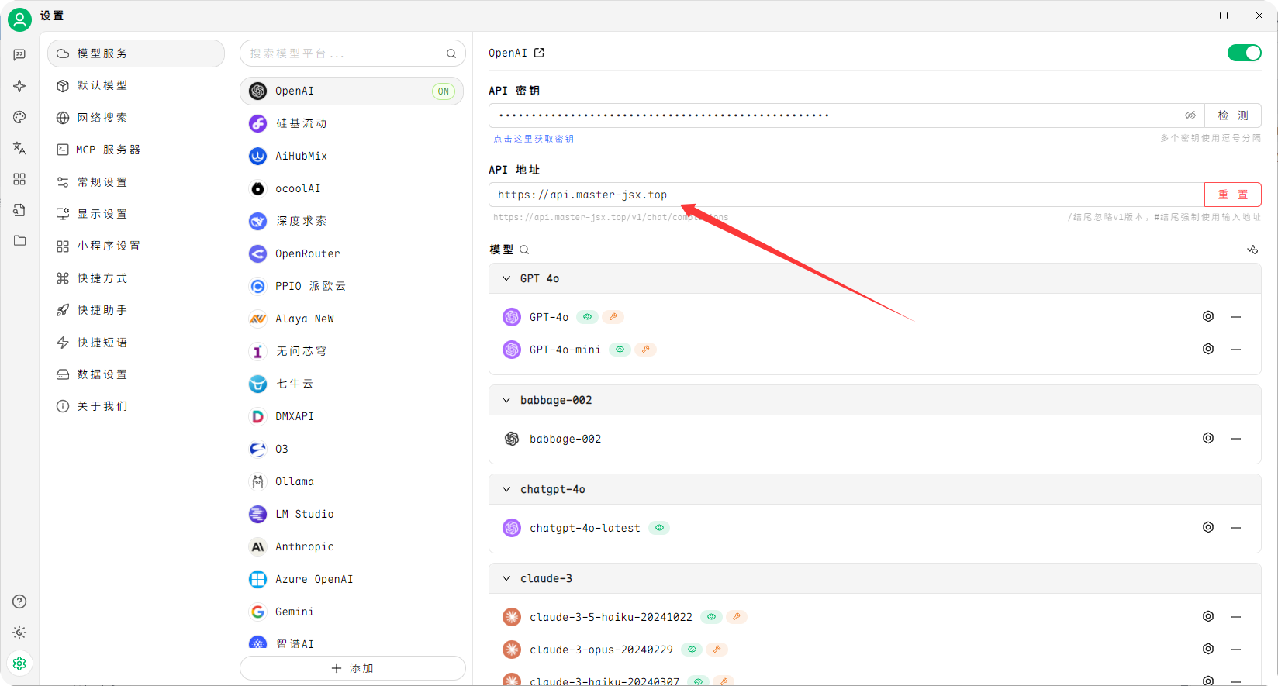Open settings gear for claude-3-5-haiku-20241022
The width and height of the screenshot is (1278, 686).
click(x=1208, y=616)
